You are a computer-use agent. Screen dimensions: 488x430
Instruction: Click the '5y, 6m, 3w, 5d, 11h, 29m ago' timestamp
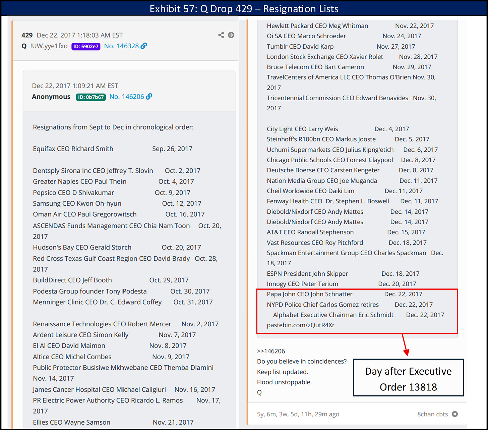pos(298,414)
